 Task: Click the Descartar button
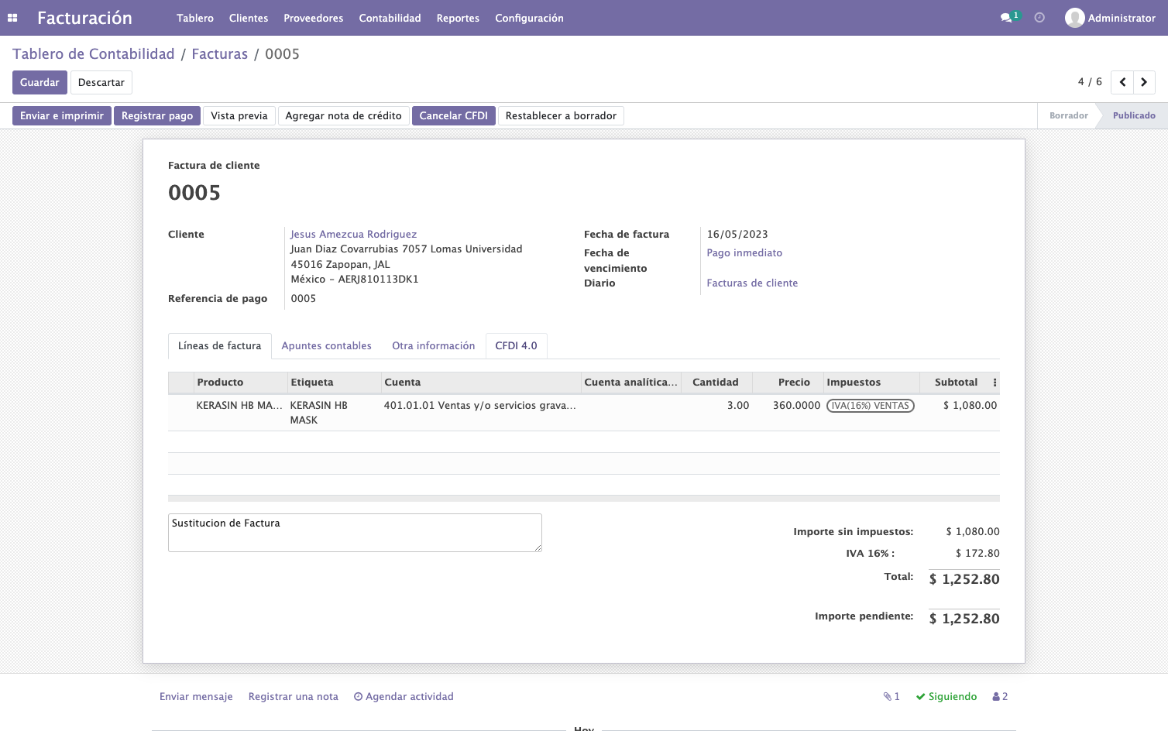(101, 82)
